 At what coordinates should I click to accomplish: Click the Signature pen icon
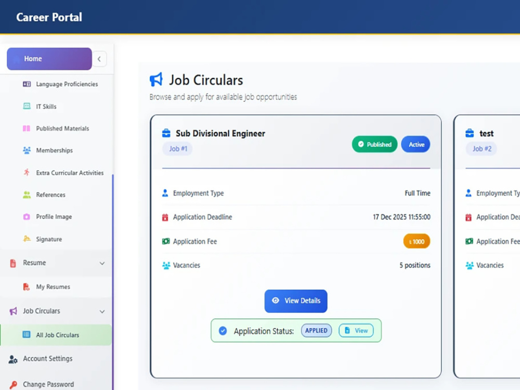tap(27, 239)
